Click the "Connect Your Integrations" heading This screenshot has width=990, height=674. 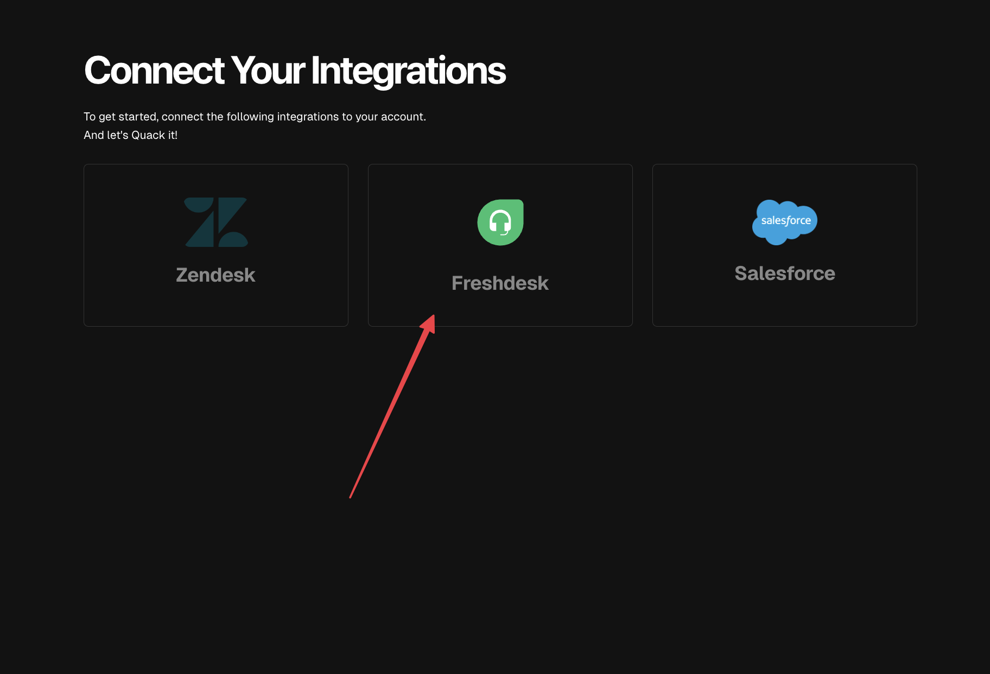click(295, 71)
